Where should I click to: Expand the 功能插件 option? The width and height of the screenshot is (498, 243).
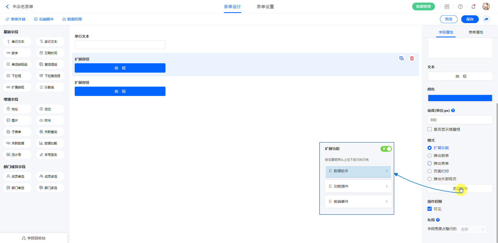pyautogui.click(x=358, y=186)
